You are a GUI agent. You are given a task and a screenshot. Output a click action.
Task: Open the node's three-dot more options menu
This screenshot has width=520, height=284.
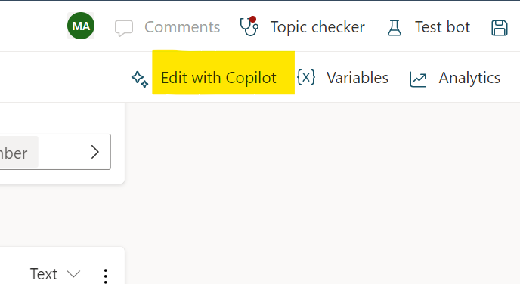click(106, 276)
